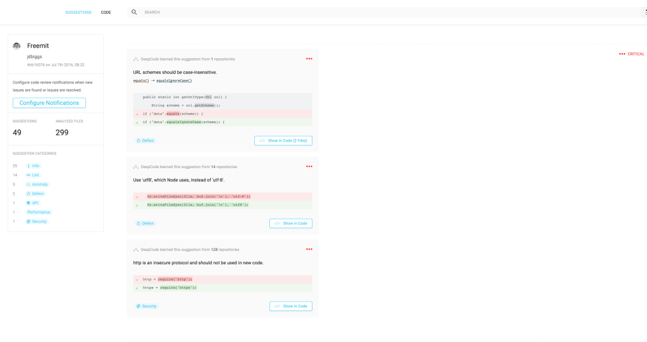This screenshot has height=342, width=647.
Task: Click 'URL schemes should be case-insensitive' title
Action: pyautogui.click(x=175, y=72)
